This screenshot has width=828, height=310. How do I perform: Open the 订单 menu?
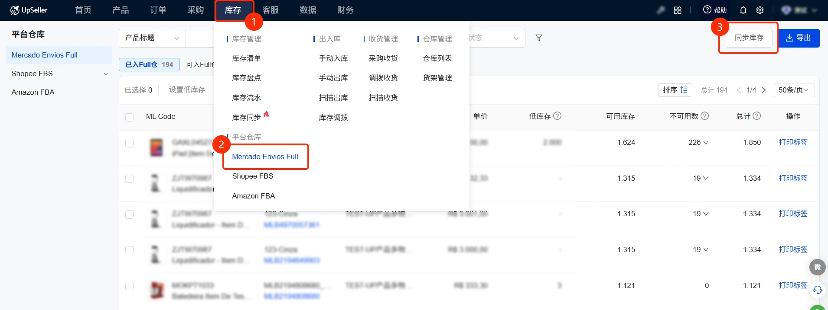158,10
